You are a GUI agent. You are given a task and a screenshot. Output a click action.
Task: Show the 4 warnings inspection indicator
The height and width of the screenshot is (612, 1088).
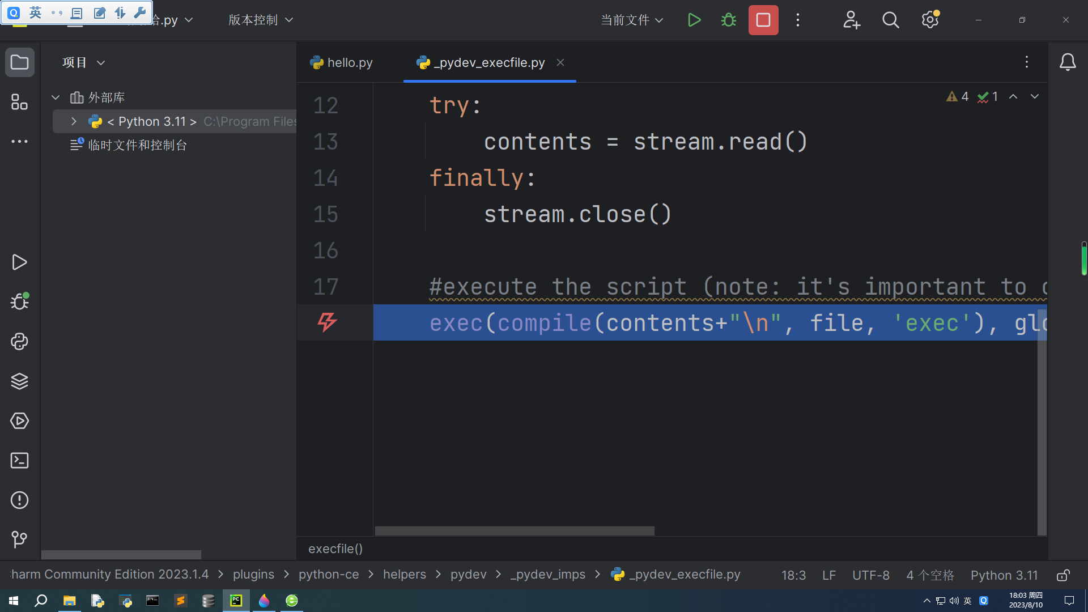pyautogui.click(x=958, y=97)
